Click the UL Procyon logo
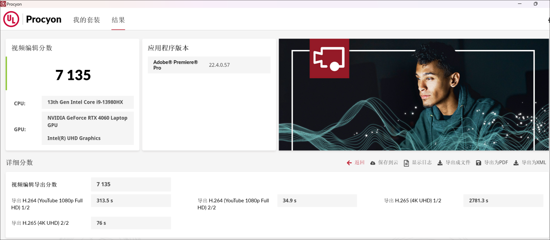The height and width of the screenshot is (240, 550). pyautogui.click(x=33, y=20)
